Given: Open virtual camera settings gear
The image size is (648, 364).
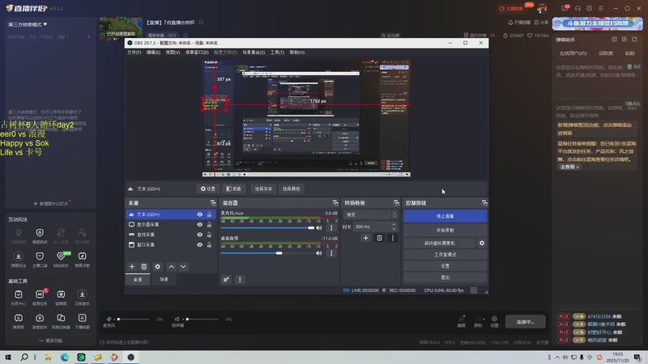Looking at the screenshot, I should pos(482,243).
